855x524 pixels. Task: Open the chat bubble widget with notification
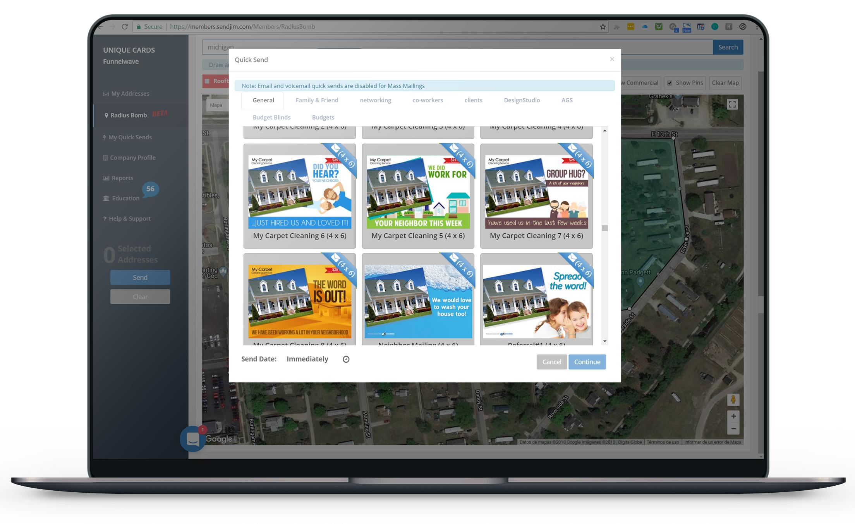point(193,439)
